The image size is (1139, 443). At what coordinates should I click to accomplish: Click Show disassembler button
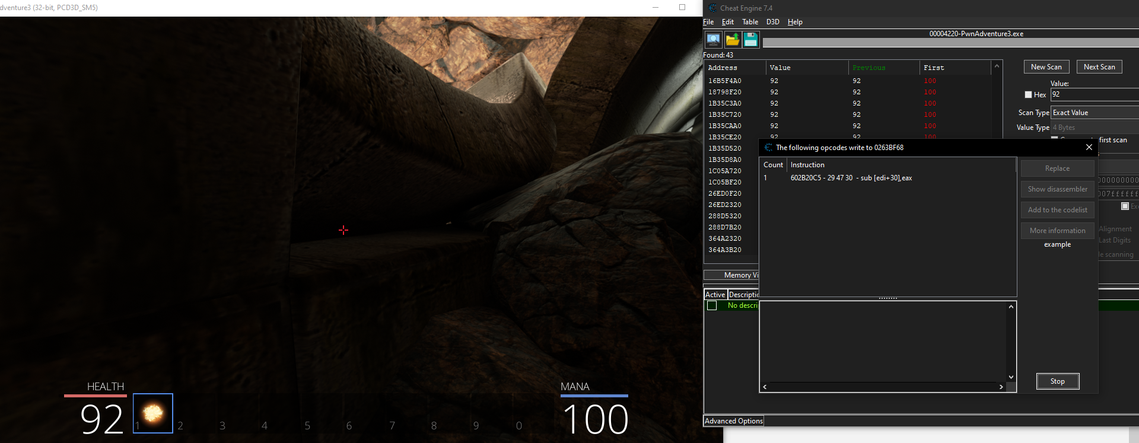click(1057, 189)
